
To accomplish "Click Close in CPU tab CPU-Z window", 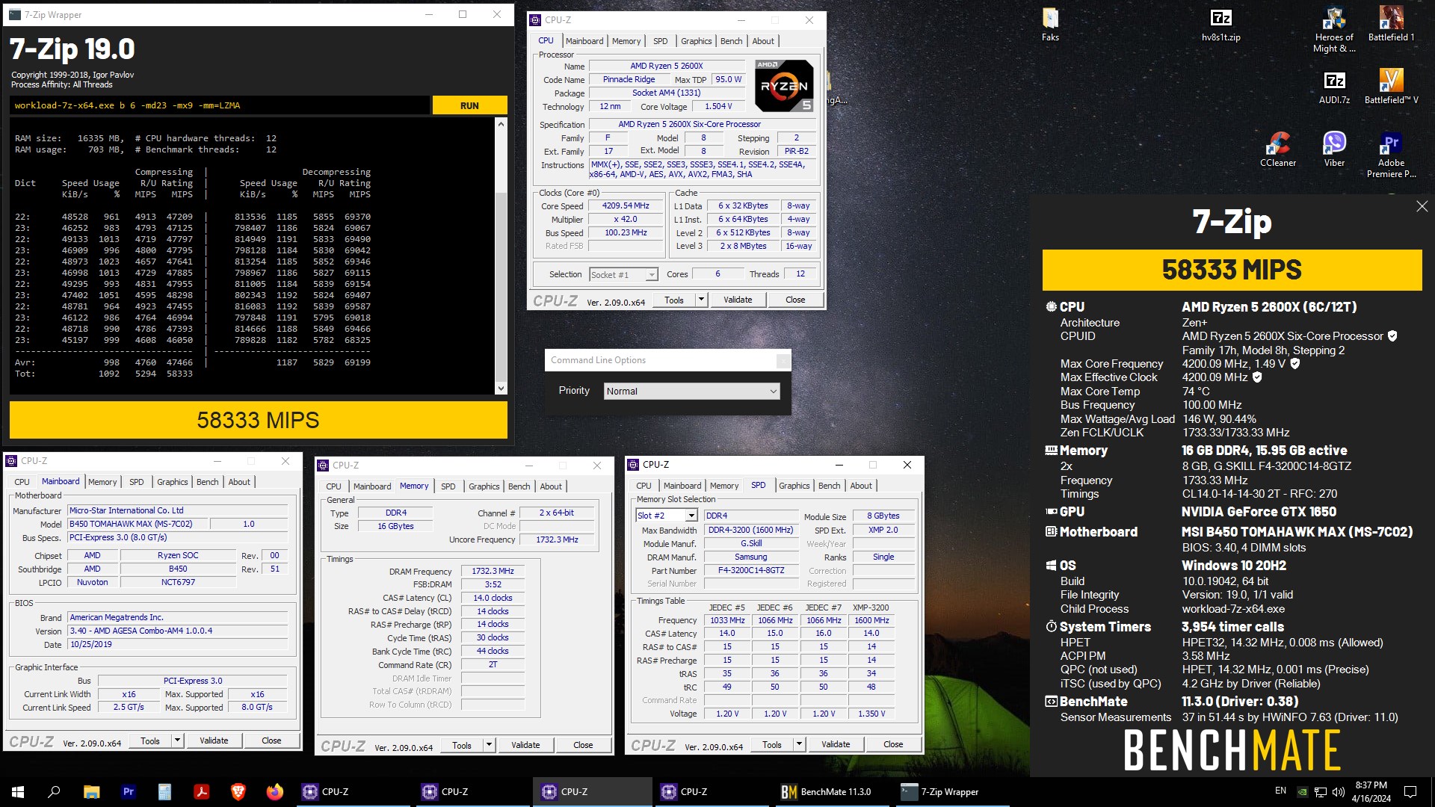I will coord(795,300).
